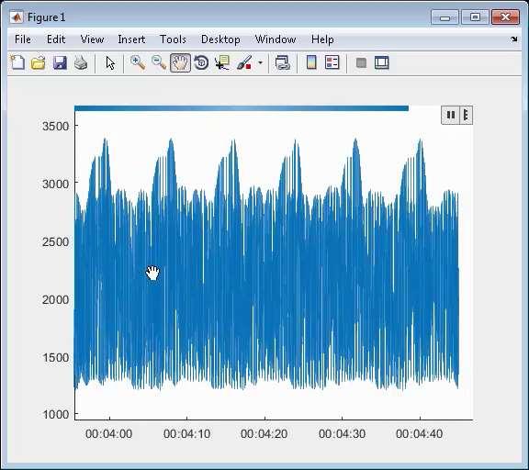Click the 00:04:10 time axis label
This screenshot has height=470, width=529.
187,433
